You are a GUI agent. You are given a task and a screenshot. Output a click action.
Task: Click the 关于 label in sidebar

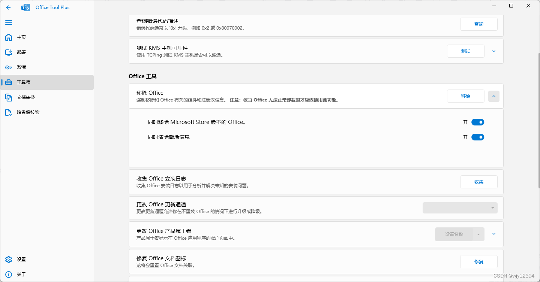pyautogui.click(x=21, y=275)
